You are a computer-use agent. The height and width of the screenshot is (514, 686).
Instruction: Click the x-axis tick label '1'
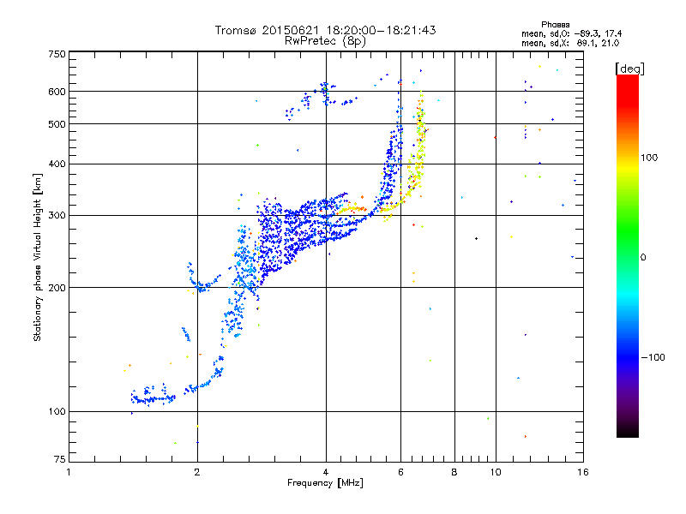(69, 472)
